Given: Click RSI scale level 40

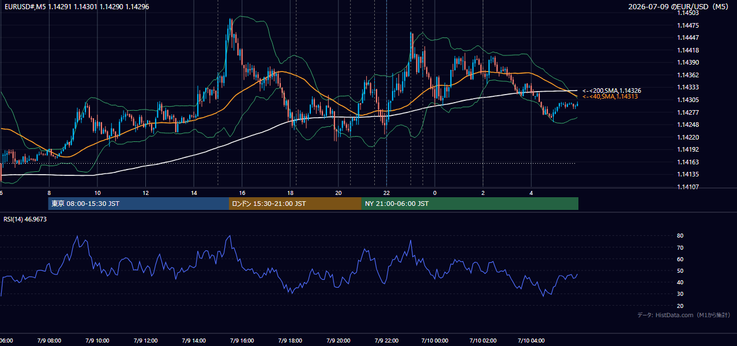Looking at the screenshot, I should pyautogui.click(x=680, y=282).
